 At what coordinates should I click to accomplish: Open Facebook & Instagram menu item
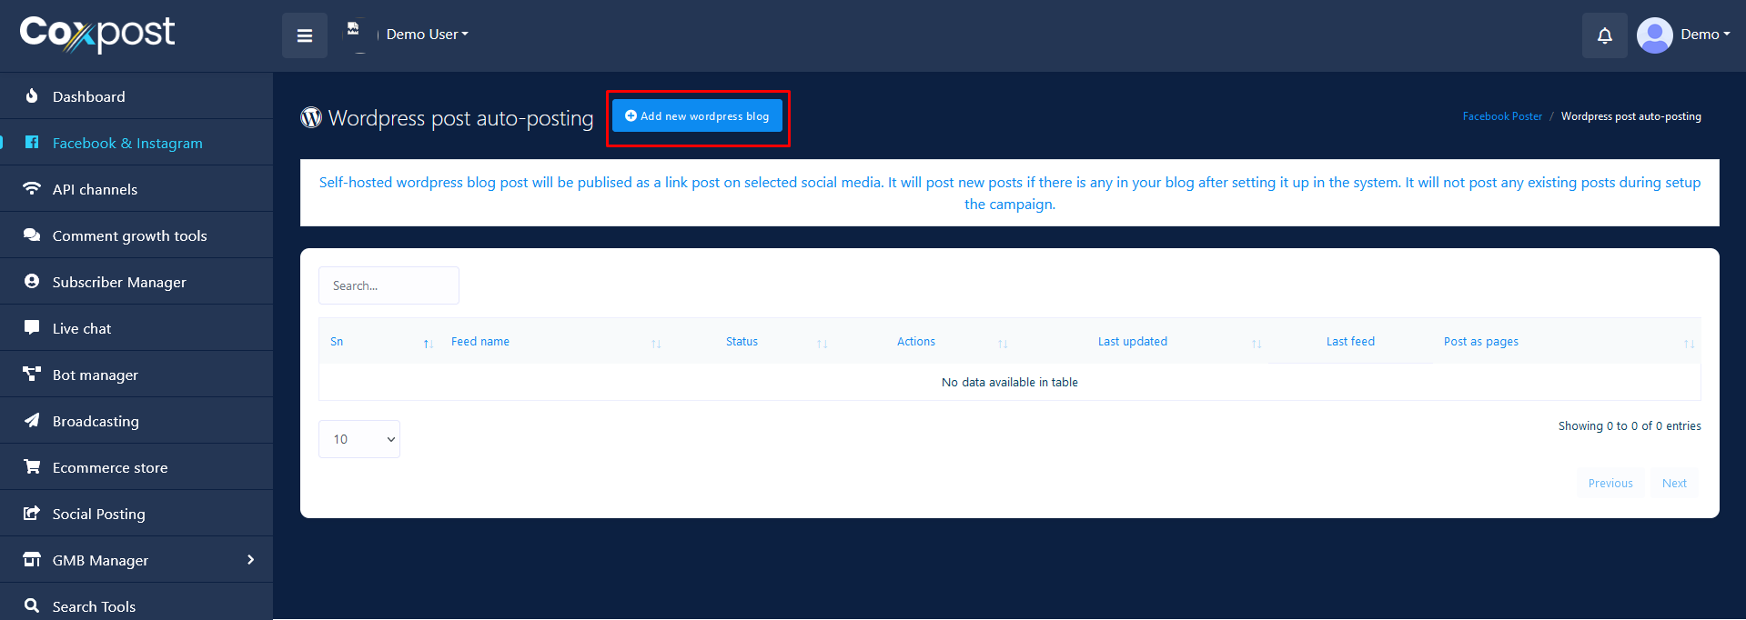pos(127,143)
